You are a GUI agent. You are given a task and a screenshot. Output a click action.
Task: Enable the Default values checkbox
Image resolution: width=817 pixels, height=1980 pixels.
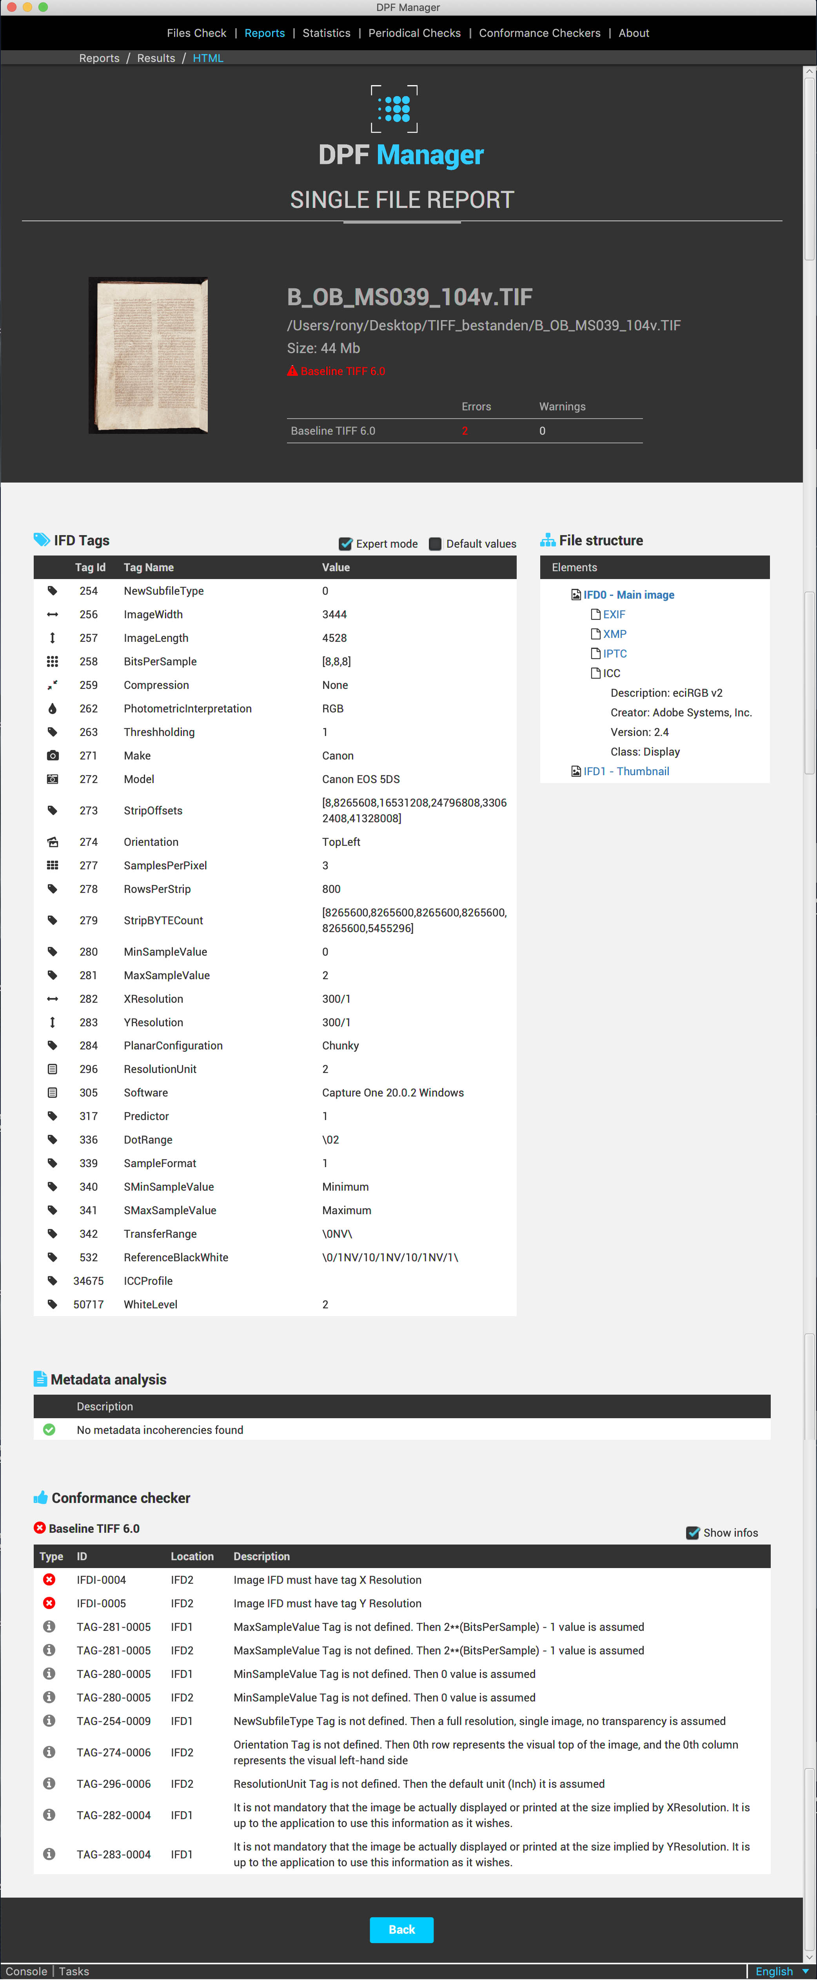[436, 544]
